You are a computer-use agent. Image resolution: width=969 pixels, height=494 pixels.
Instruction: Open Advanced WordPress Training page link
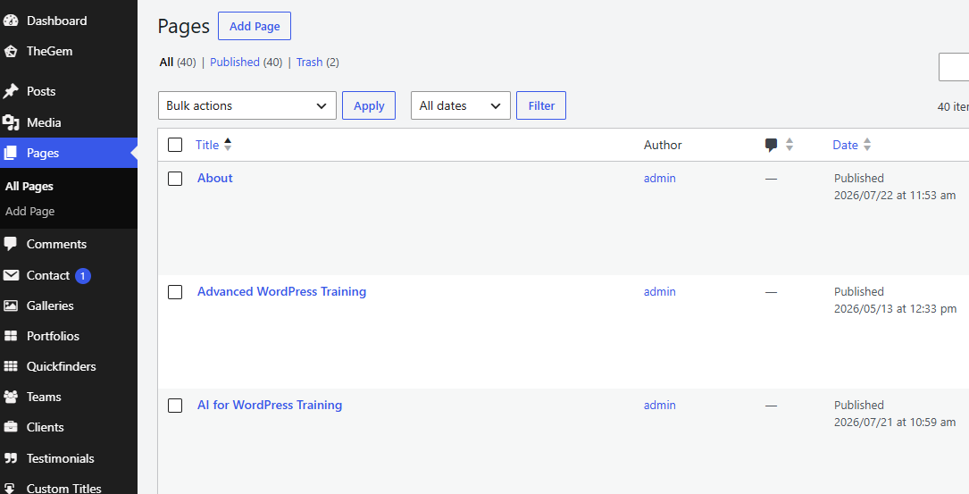(282, 291)
